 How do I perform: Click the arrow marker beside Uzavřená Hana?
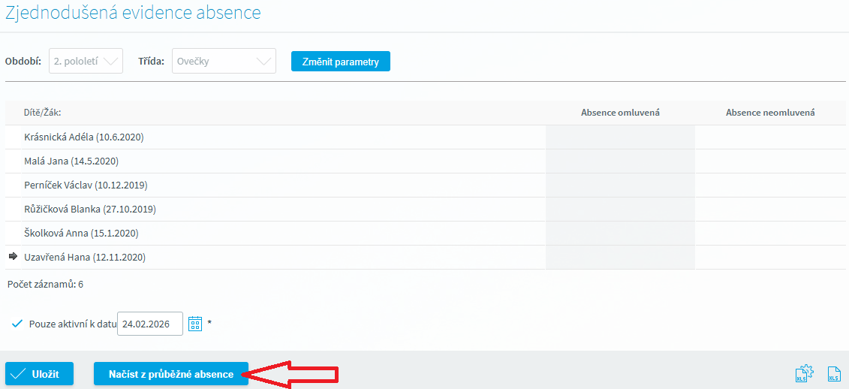point(13,257)
